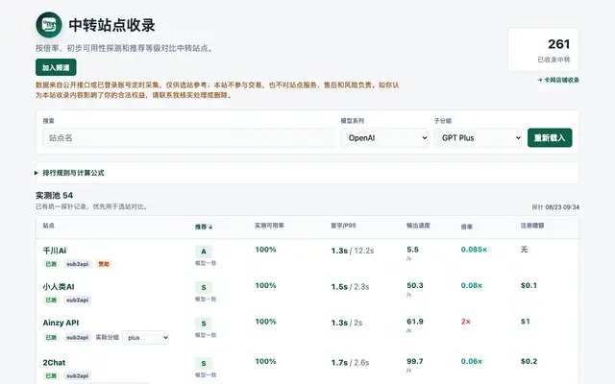This screenshot has height=384, width=615.
Task: Click the 61.9 output speed value
Action: coord(415,322)
